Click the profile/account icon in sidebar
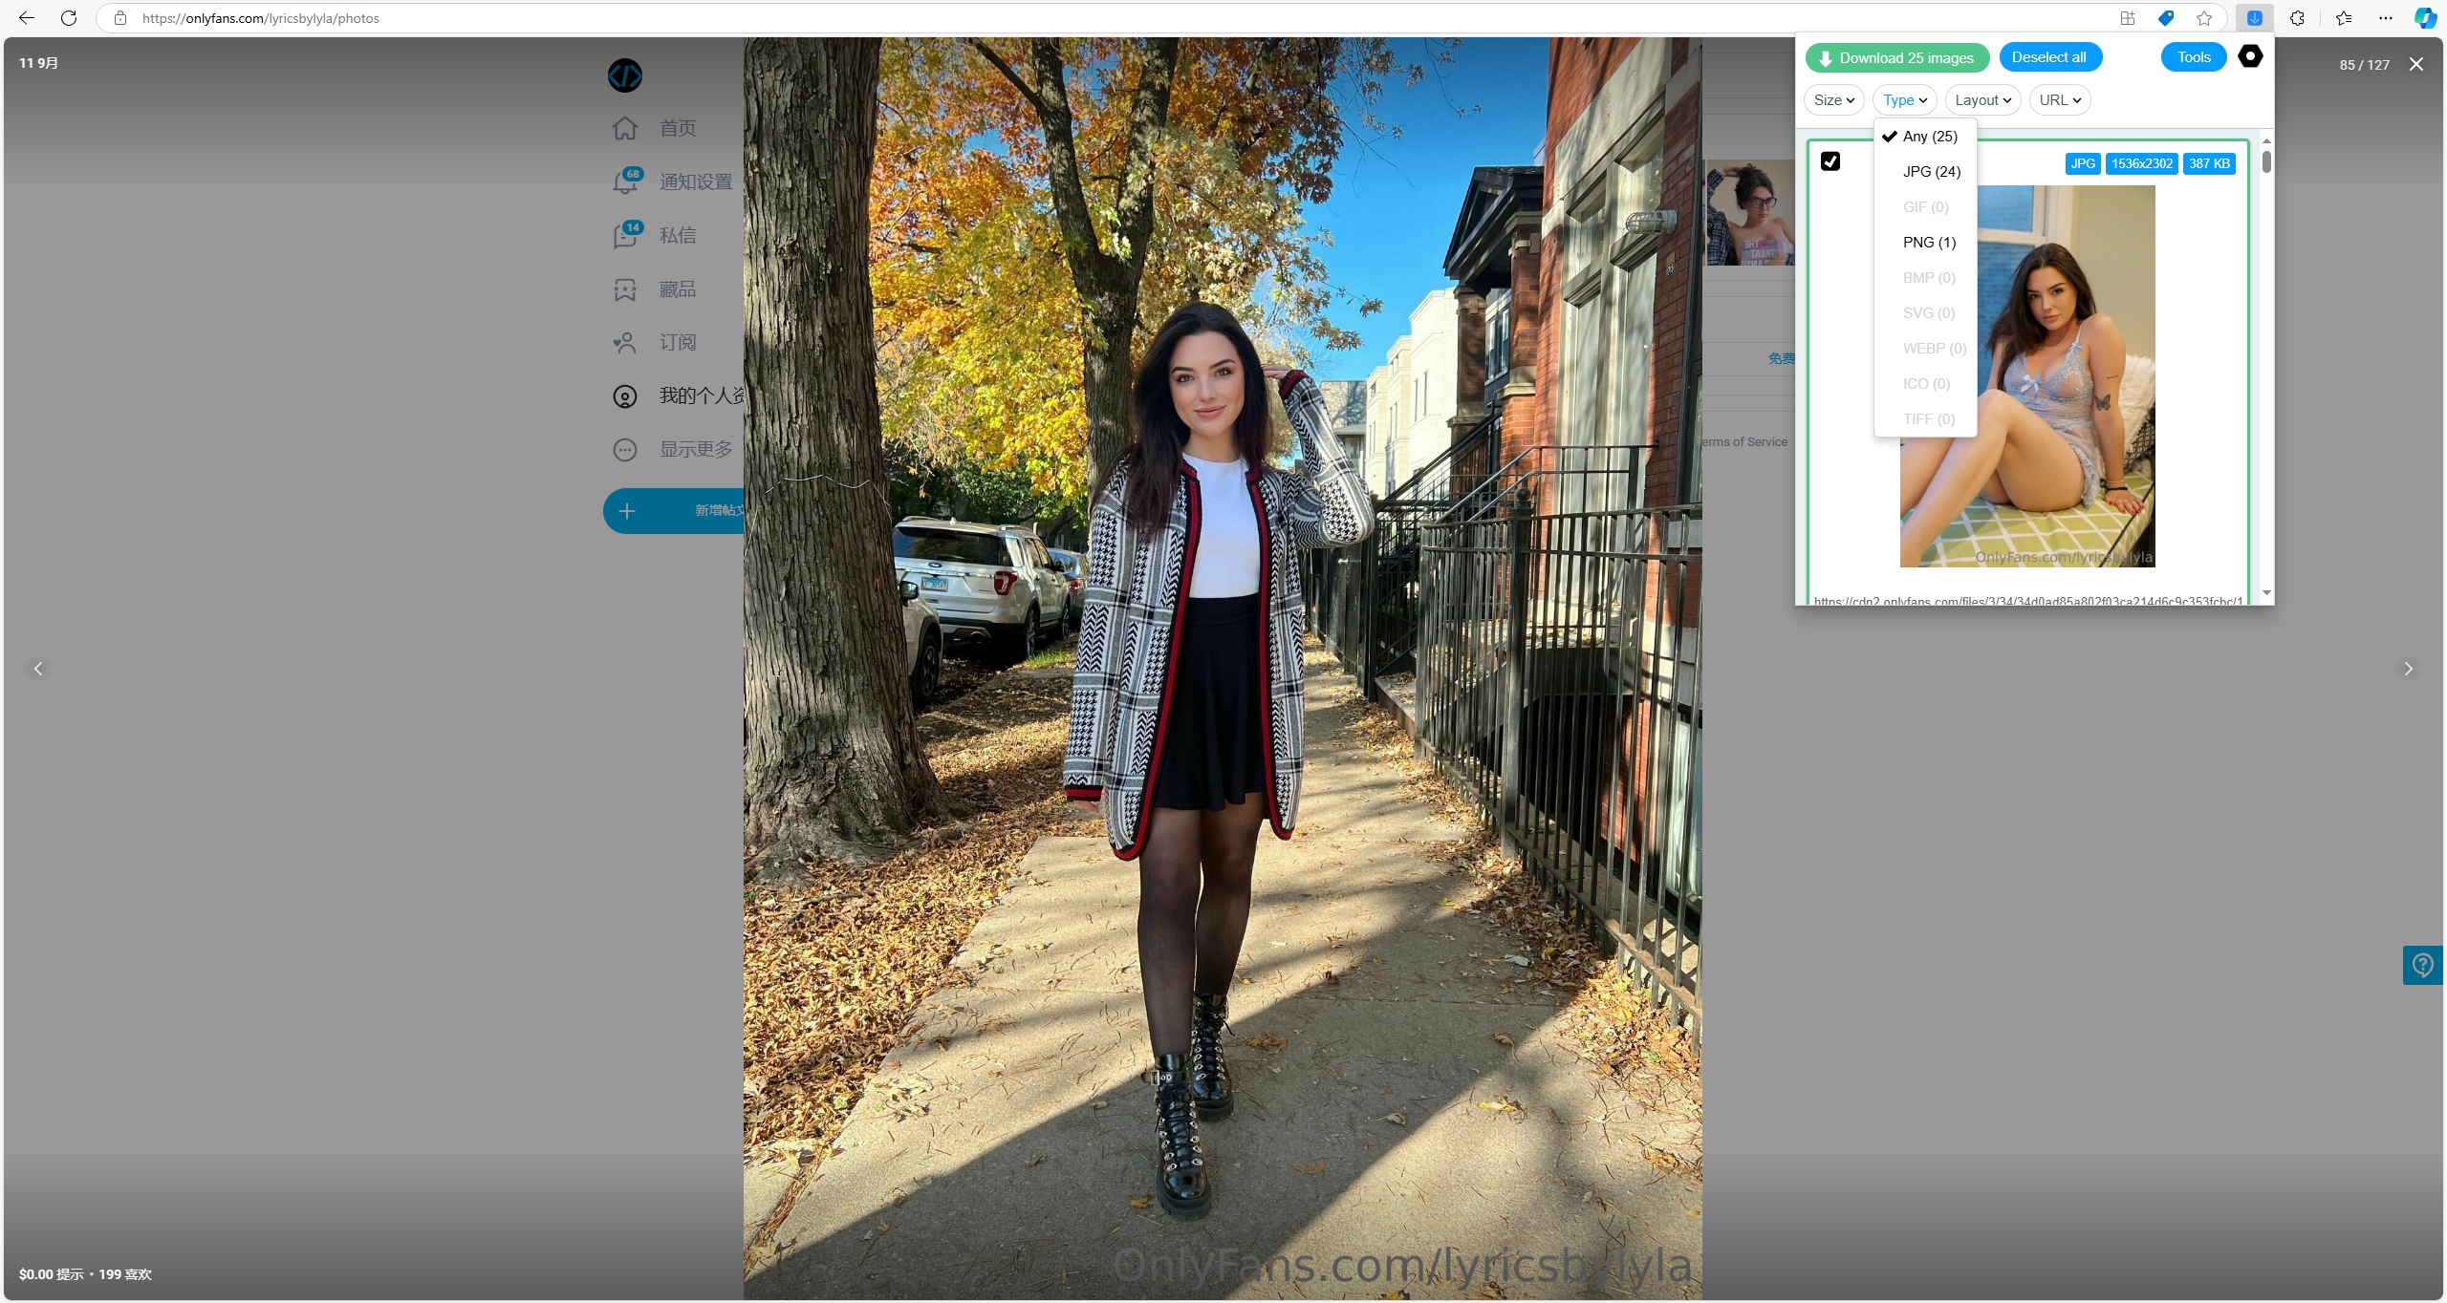Viewport: 2447px width, 1303px height. pyautogui.click(x=628, y=395)
